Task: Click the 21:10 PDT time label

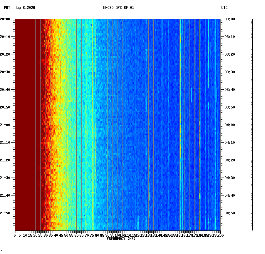Action: (x=5, y=143)
